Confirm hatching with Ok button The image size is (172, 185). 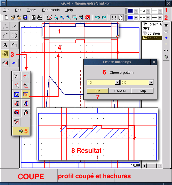coord(97,91)
